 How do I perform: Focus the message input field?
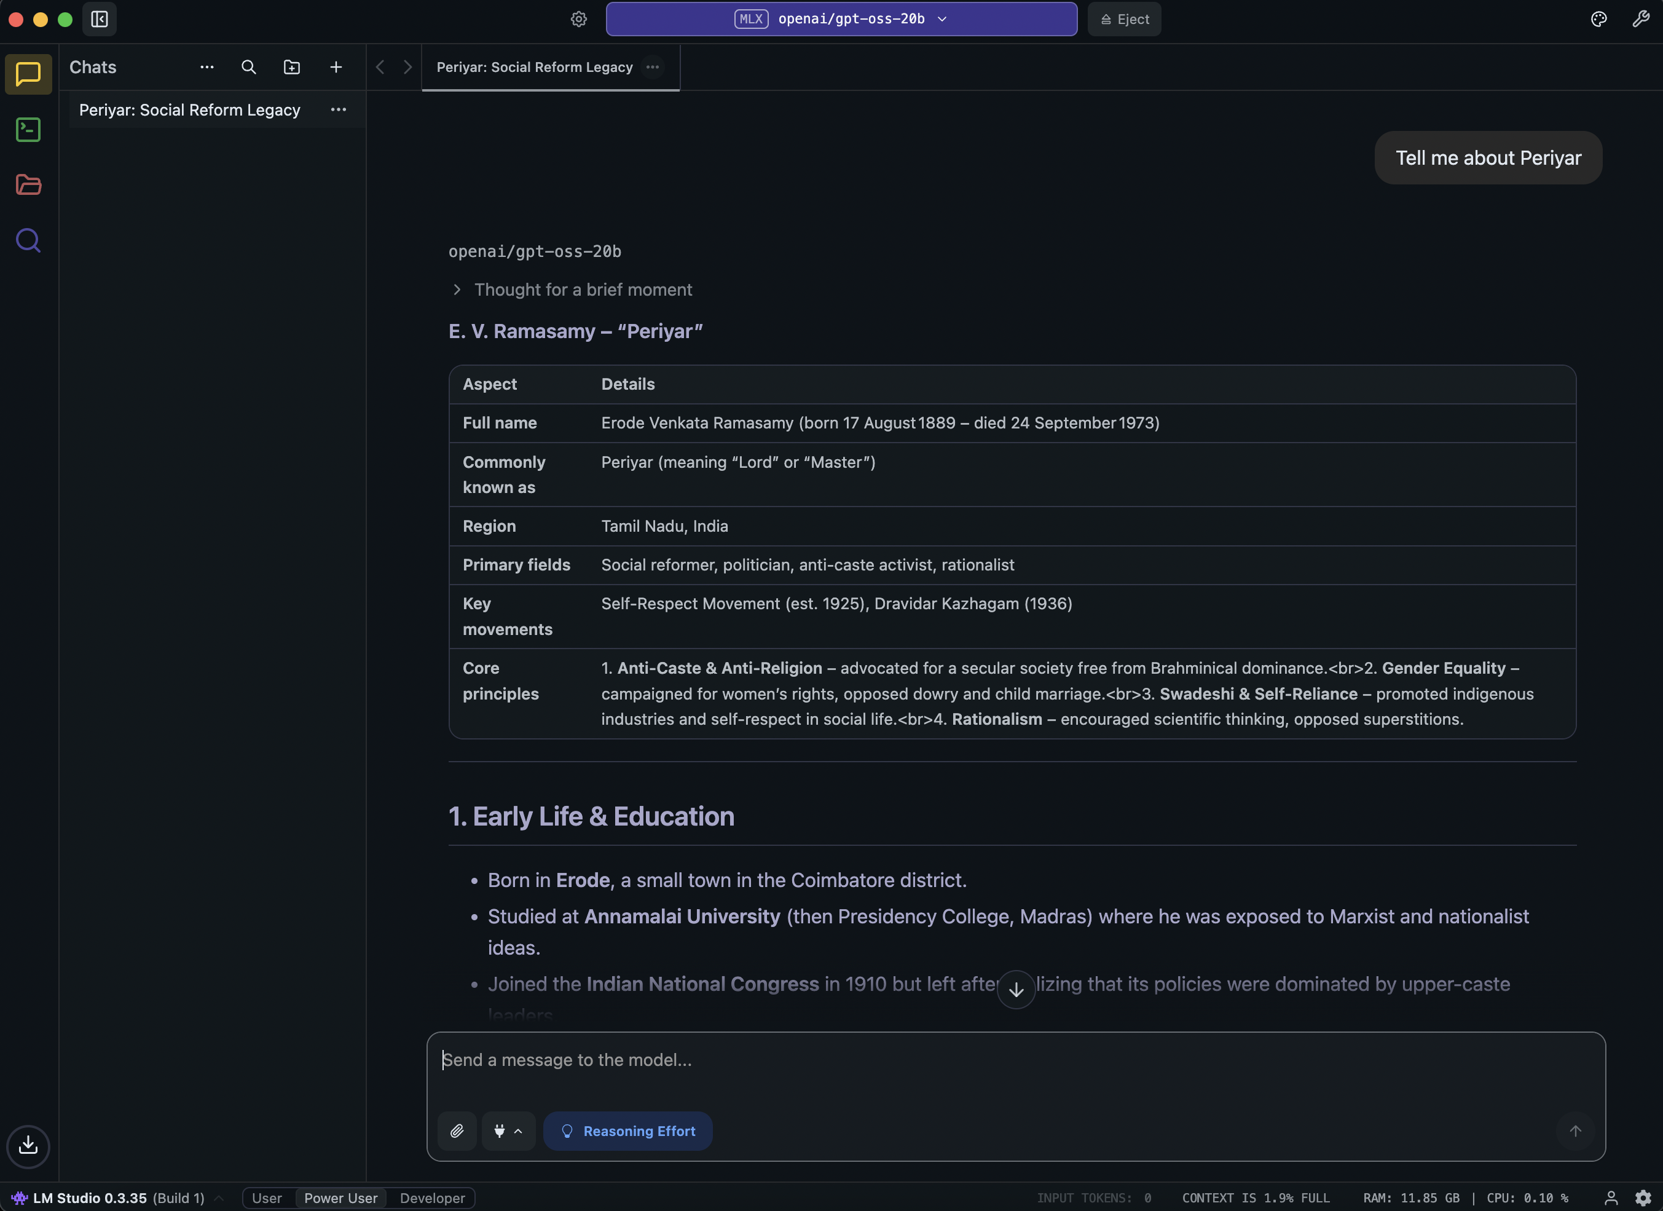[x=953, y=1060]
